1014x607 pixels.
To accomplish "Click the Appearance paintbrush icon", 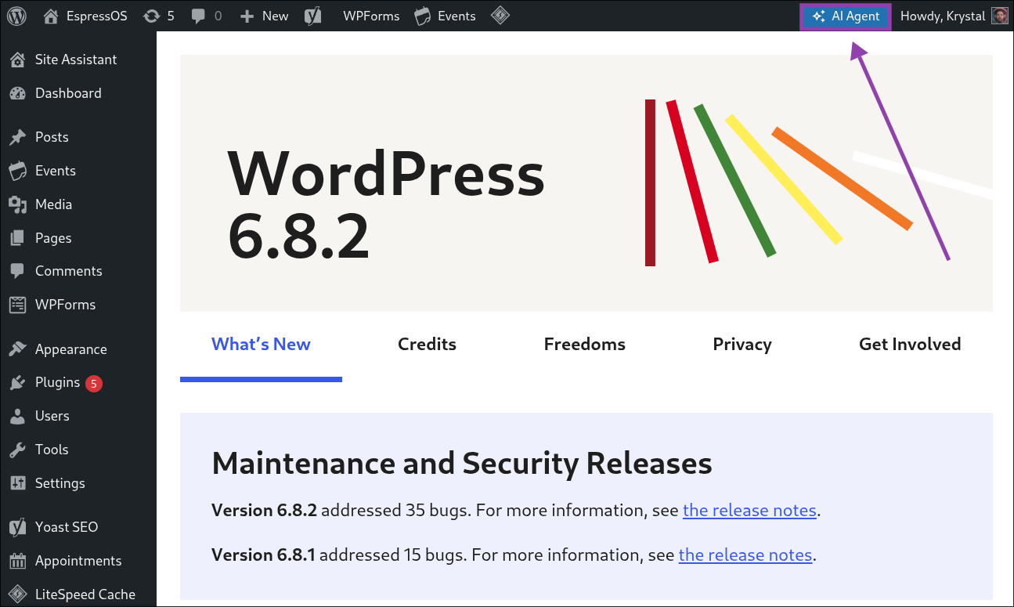I will tap(17, 349).
